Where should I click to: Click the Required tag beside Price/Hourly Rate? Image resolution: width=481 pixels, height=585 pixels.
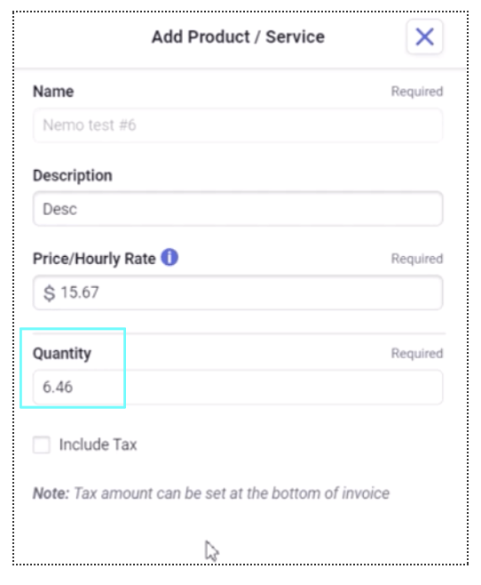tap(417, 259)
